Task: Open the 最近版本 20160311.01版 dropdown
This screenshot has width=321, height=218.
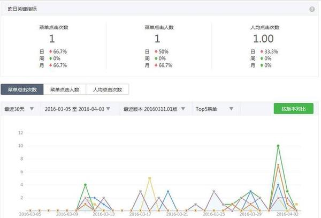Action: 155,109
